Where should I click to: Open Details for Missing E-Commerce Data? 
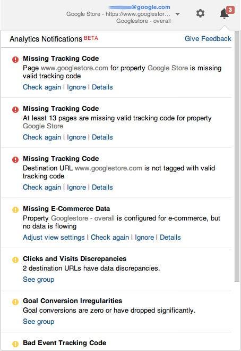pos(170,237)
